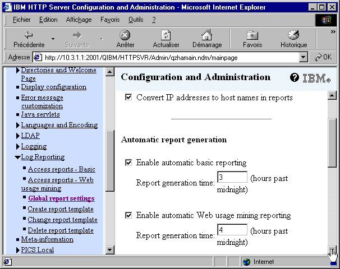This screenshot has height=269, width=340.
Task: Open Global report settings link
Action: (61, 198)
